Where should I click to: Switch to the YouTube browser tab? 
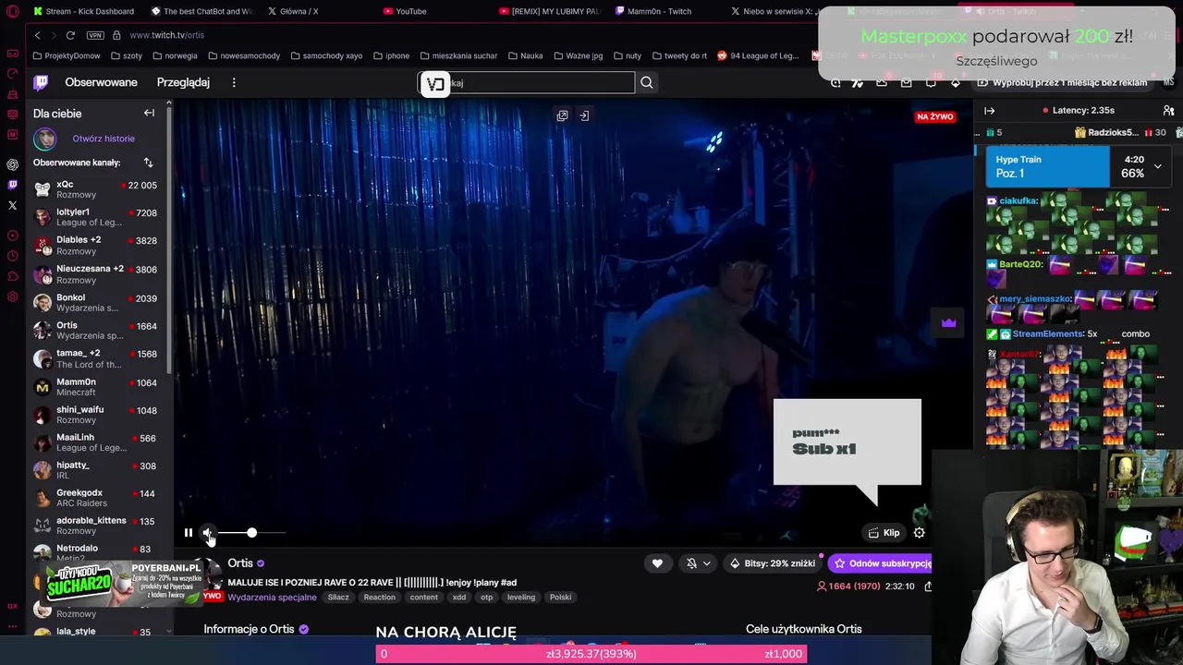pyautogui.click(x=411, y=11)
